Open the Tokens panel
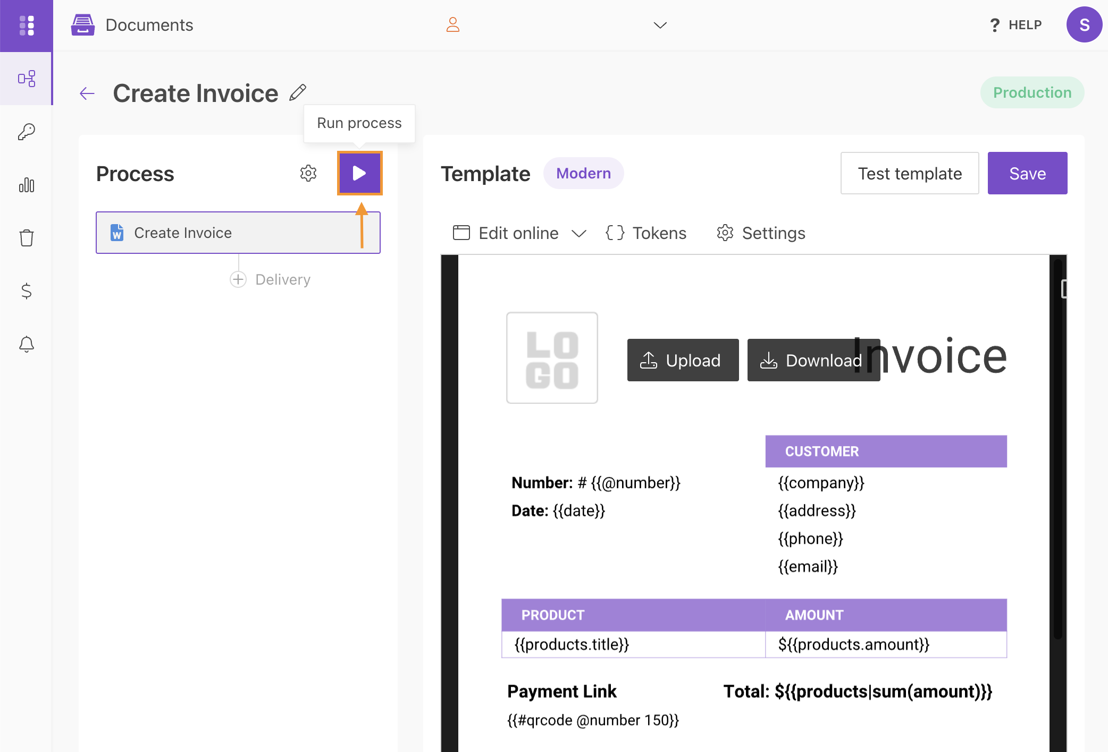The width and height of the screenshot is (1108, 752). click(x=645, y=233)
